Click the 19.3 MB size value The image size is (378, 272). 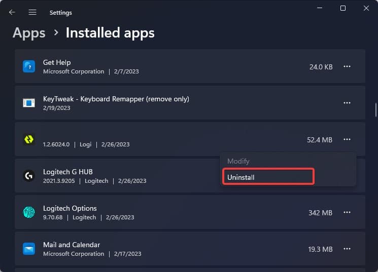point(320,249)
